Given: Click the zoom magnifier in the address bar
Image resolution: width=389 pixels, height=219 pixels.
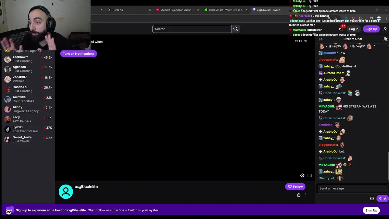Looking at the screenshot, I should [329, 19].
